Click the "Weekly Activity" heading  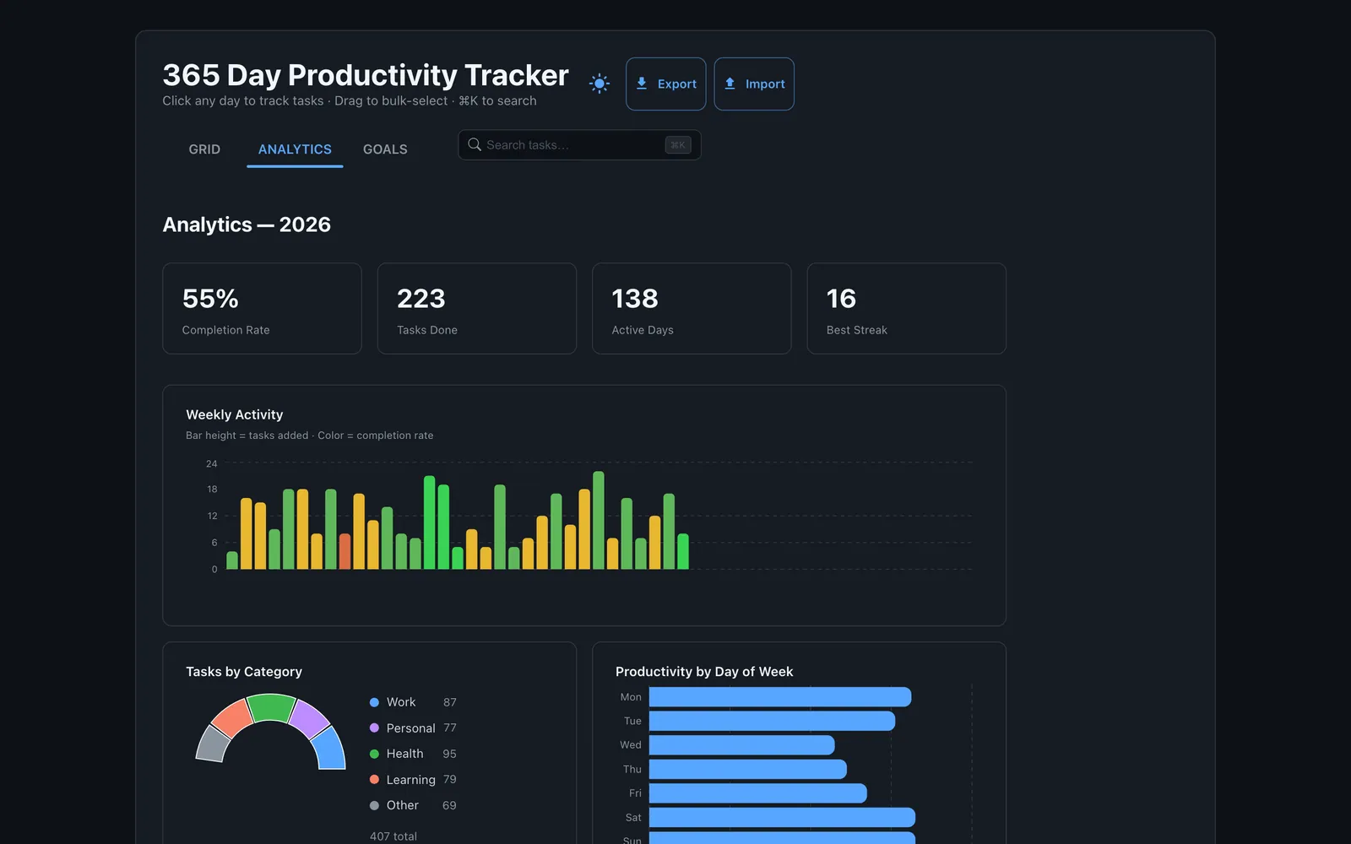(x=235, y=414)
